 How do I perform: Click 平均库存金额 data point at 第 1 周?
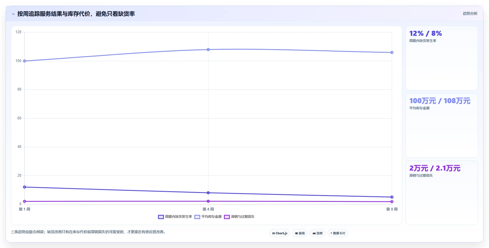[x=25, y=61]
